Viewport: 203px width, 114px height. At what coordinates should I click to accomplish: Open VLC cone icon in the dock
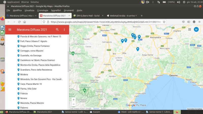point(3,39)
